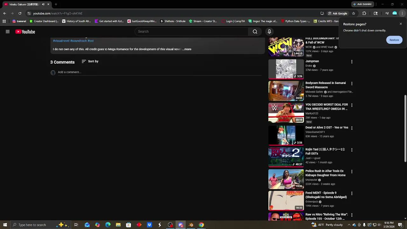The height and width of the screenshot is (229, 407).
Task: Open the Grimmjack channel name
Action: (312, 202)
